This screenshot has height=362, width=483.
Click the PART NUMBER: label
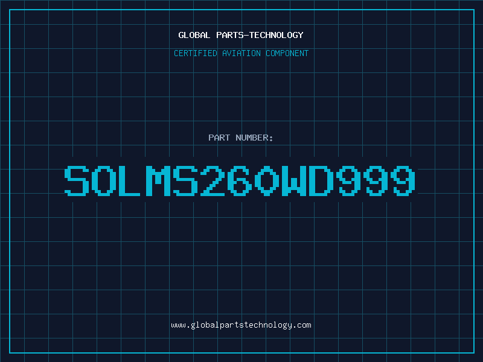click(241, 138)
